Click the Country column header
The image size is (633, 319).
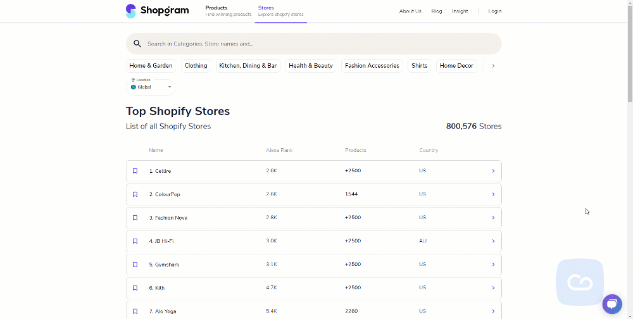coord(429,150)
